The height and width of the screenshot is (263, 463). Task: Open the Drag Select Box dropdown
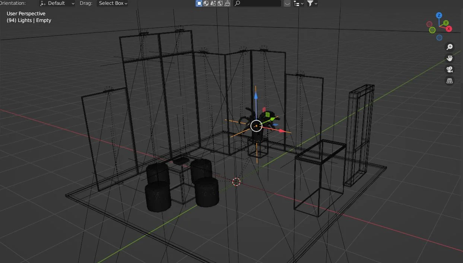[x=112, y=3]
